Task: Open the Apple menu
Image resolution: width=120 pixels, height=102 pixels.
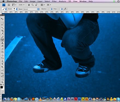Action: tap(4, 1)
